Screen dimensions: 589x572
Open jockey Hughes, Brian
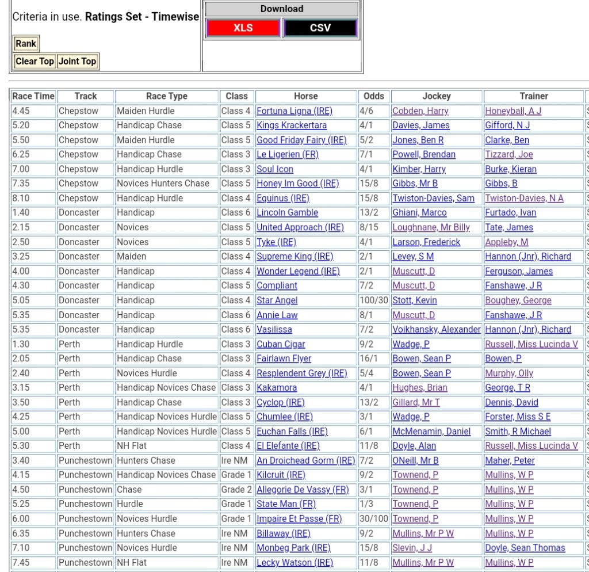click(419, 388)
